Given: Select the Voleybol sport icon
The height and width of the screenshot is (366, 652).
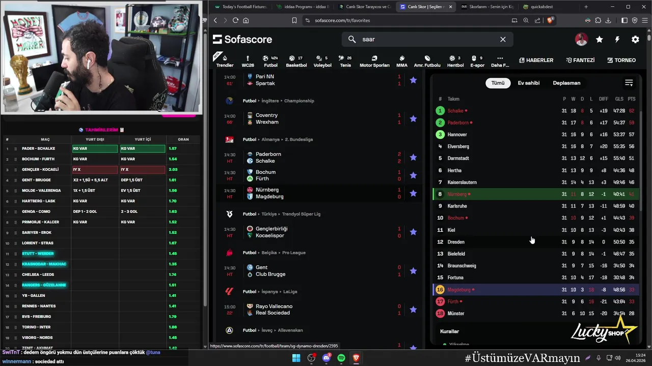Looking at the screenshot, I should (x=322, y=61).
